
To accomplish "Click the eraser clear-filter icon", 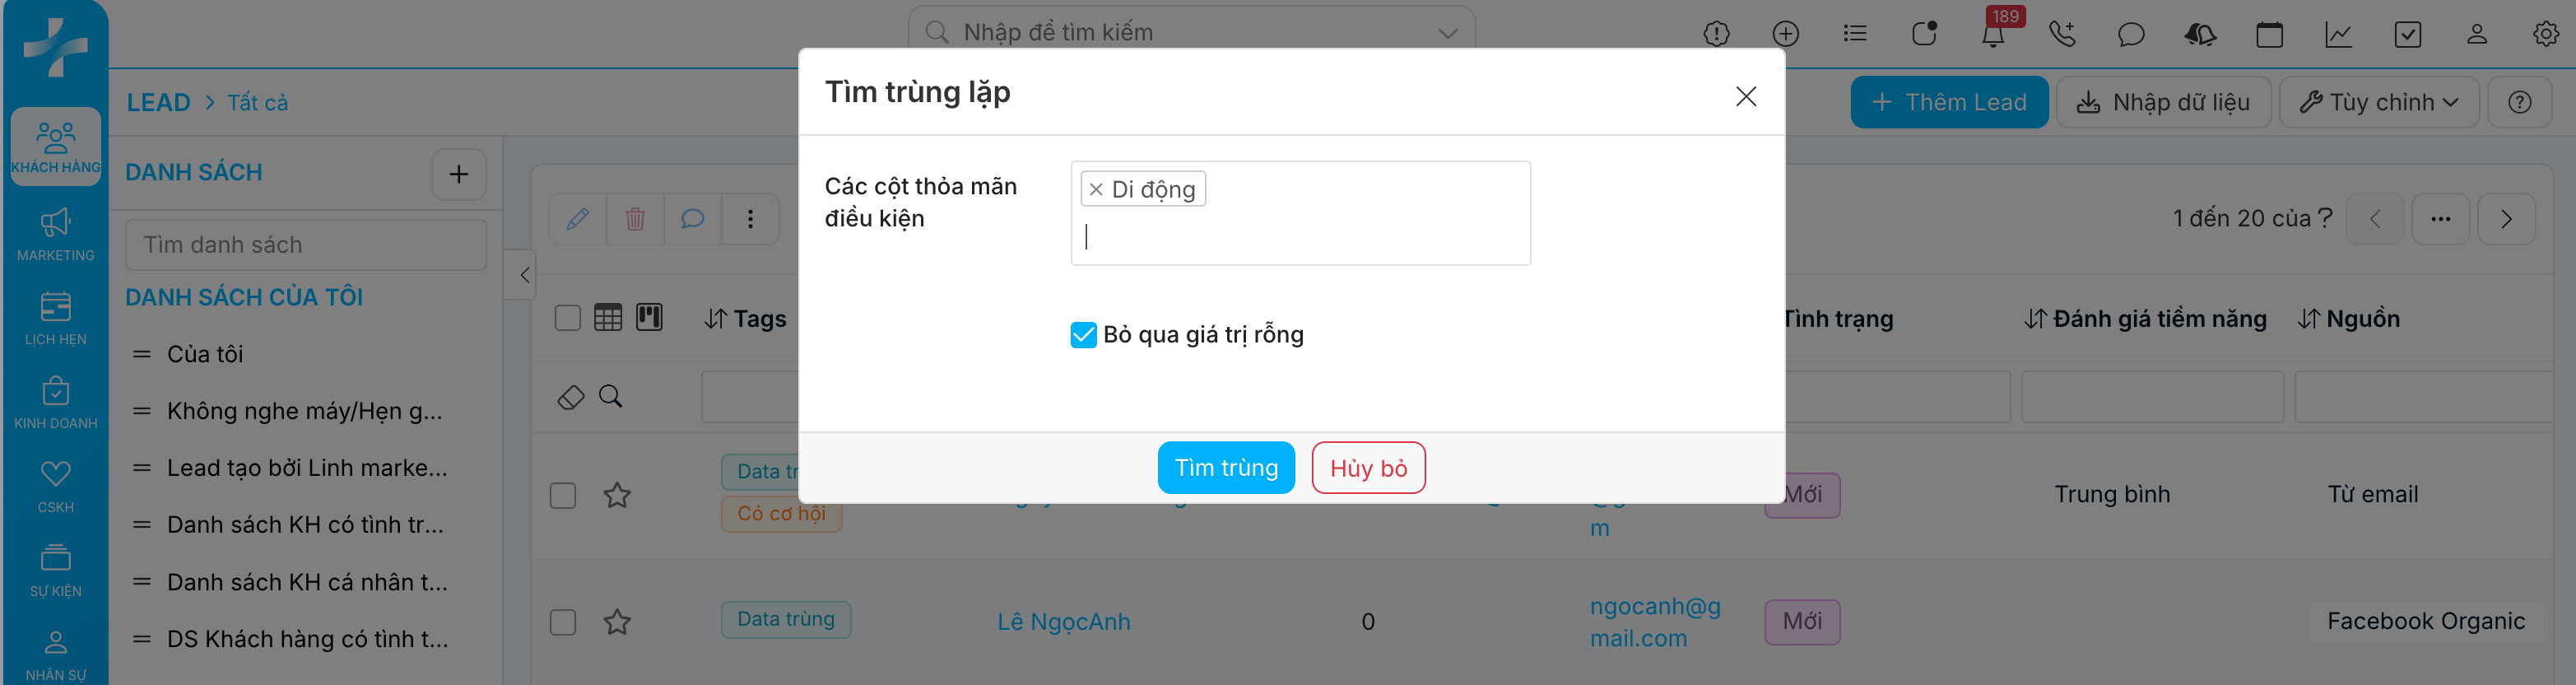I will tap(570, 397).
